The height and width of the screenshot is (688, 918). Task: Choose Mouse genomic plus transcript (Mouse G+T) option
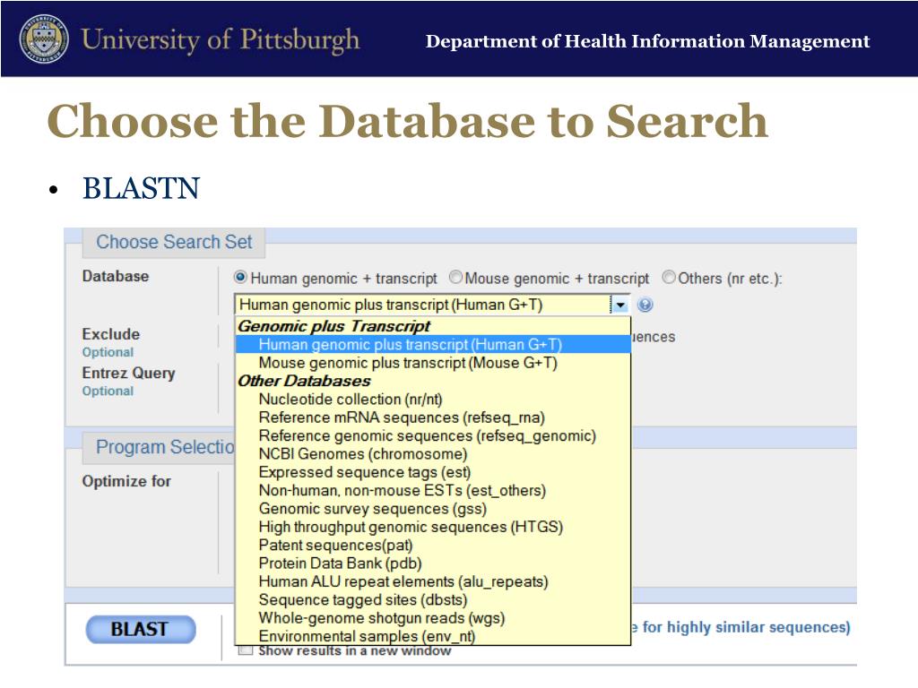433,363
